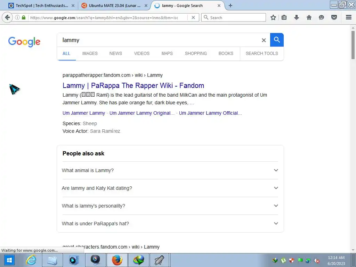The image size is (356, 267).
Task: Open the downloads arrow icon
Action: coord(297,17)
